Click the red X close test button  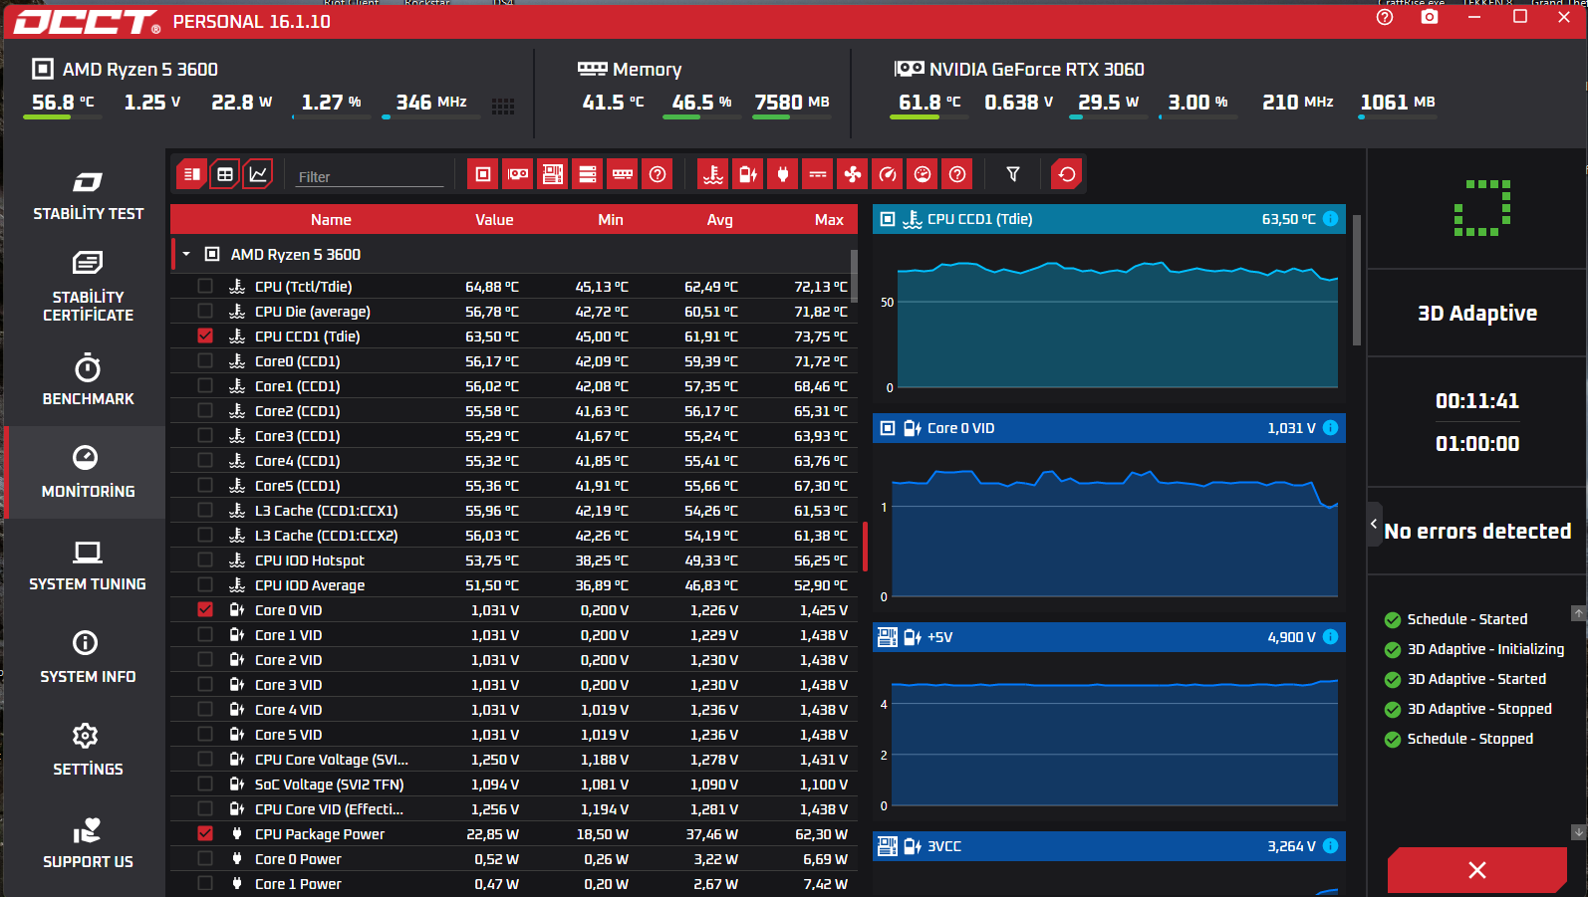(x=1477, y=870)
